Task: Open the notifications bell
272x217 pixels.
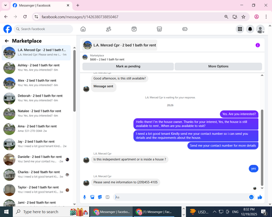Action: [x=250, y=29]
